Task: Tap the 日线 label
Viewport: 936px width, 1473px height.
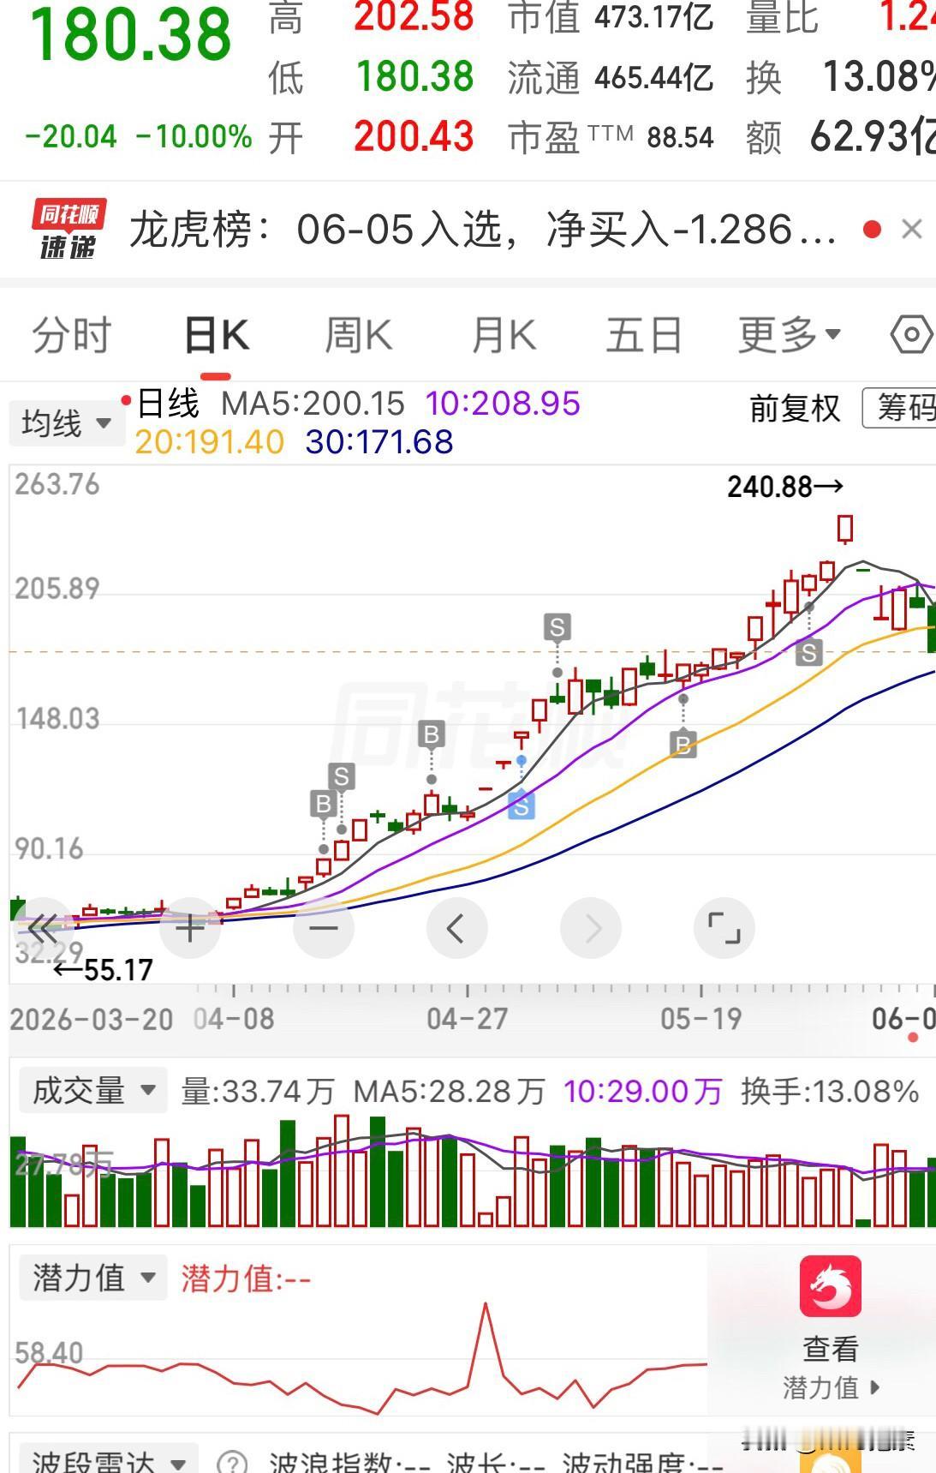Action: 168,404
